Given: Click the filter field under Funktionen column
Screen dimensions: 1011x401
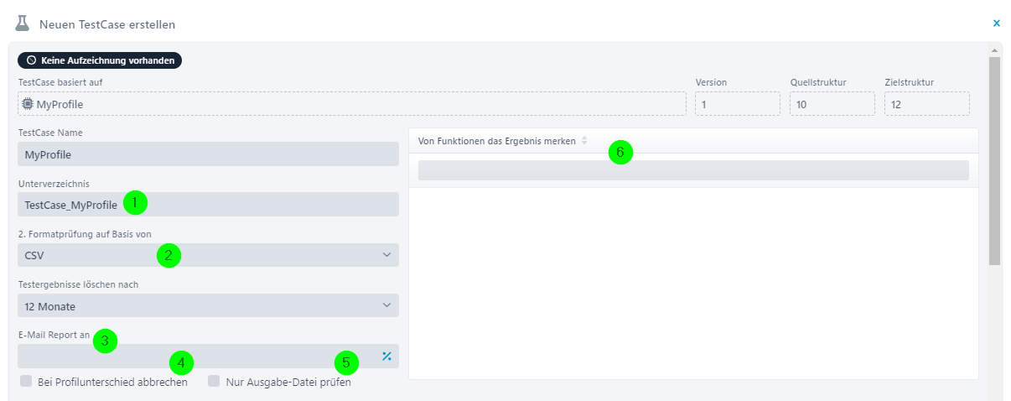Looking at the screenshot, I should tap(693, 170).
